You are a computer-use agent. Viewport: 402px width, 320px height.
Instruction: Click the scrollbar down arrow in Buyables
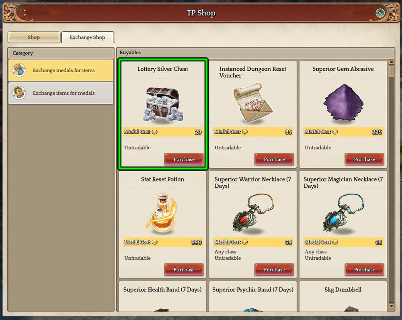[392, 306]
